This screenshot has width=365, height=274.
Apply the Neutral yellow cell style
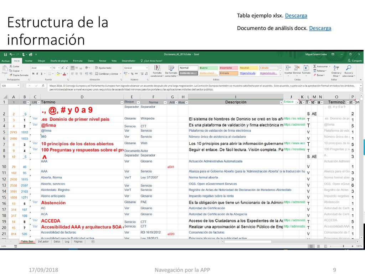[248, 68]
